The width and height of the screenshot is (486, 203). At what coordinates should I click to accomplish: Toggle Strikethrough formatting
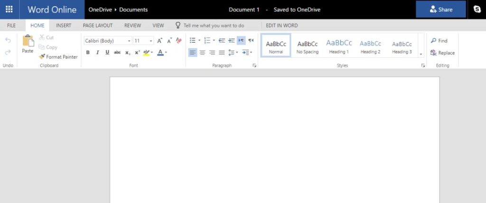tap(117, 53)
